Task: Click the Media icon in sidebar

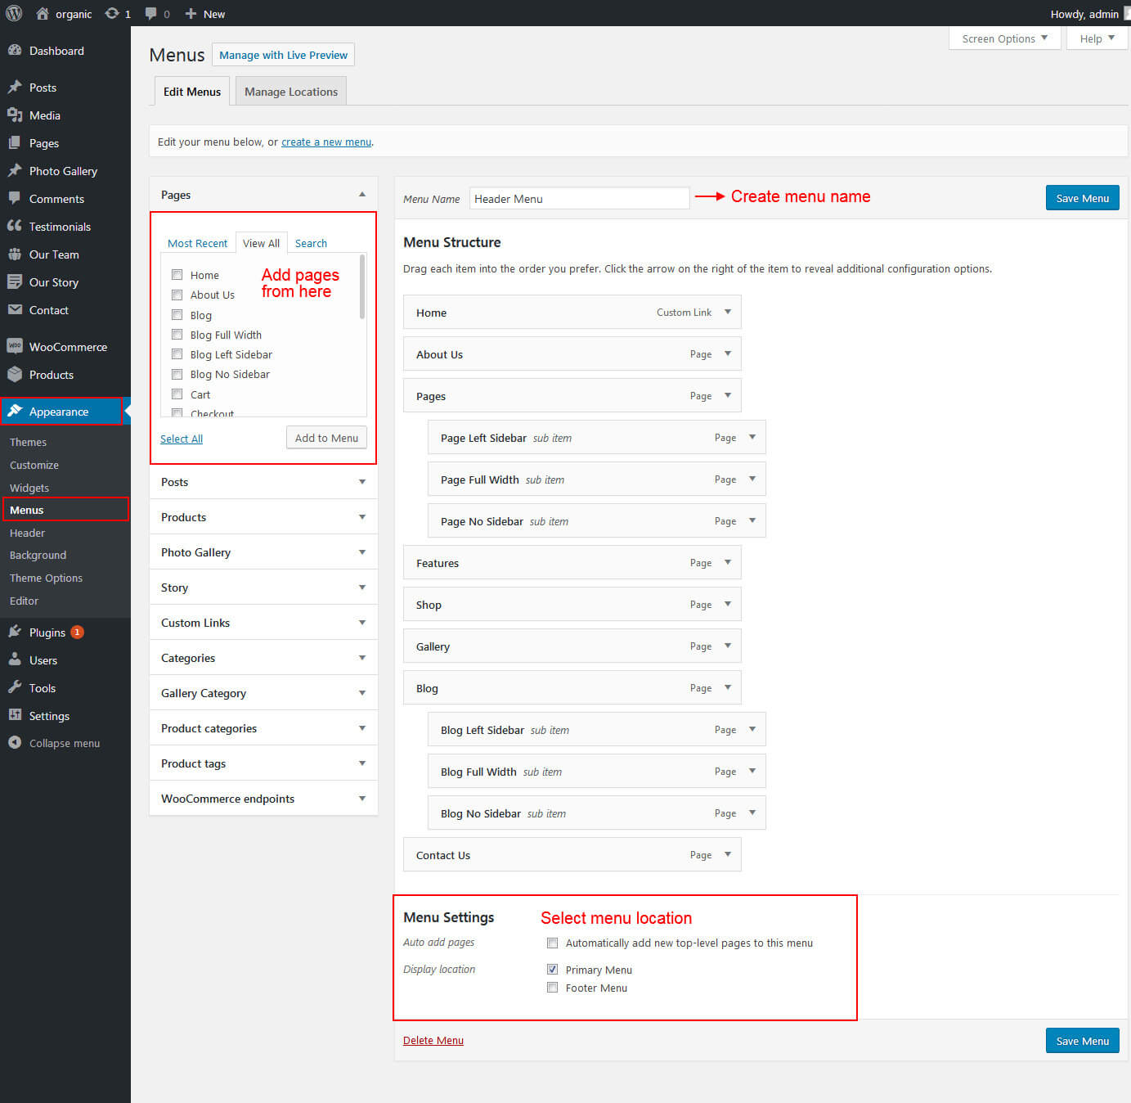Action: [x=15, y=115]
